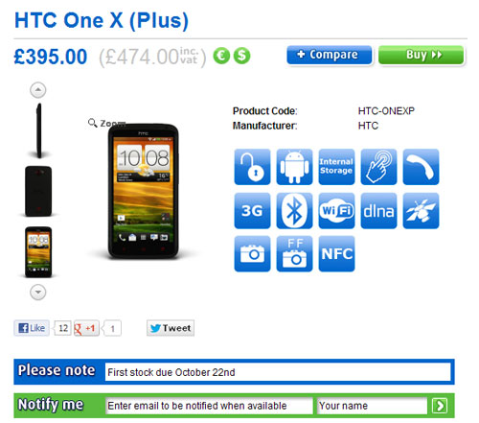
Task: Click the WiFi feature icon
Action: pos(336,211)
